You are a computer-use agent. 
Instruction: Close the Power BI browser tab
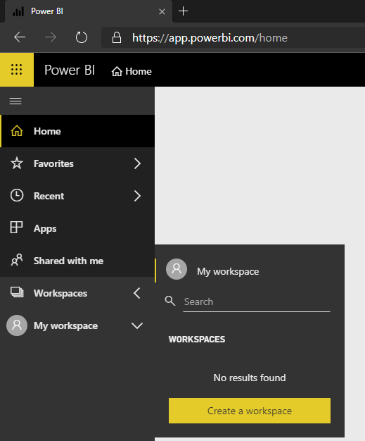(162, 11)
